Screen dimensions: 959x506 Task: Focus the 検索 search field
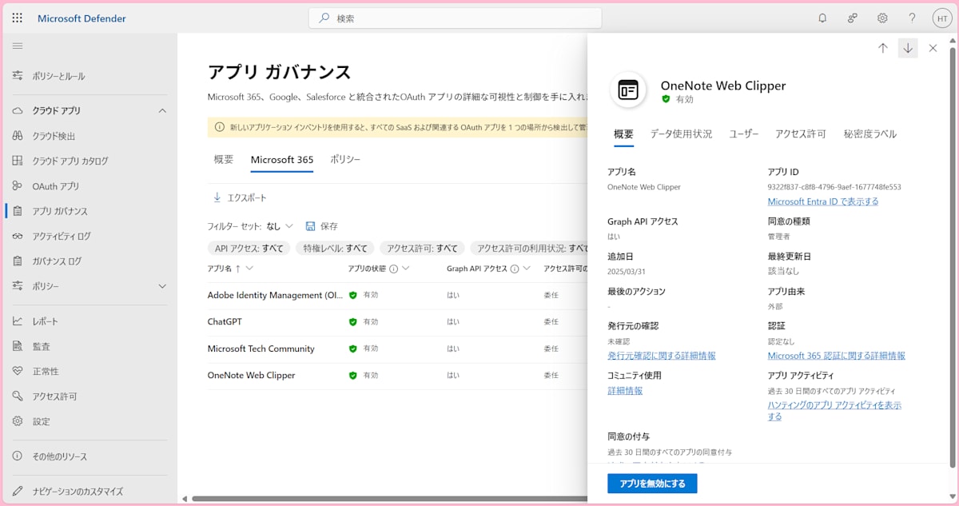pos(456,18)
